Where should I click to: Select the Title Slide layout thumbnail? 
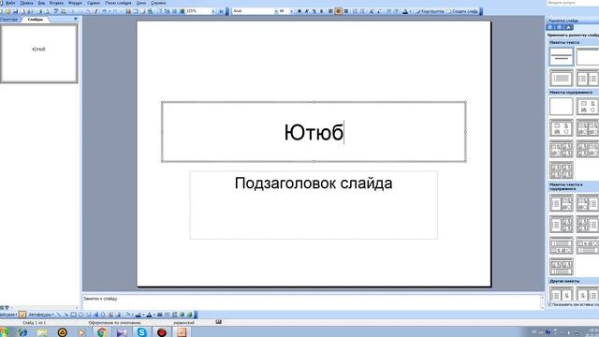[562, 57]
